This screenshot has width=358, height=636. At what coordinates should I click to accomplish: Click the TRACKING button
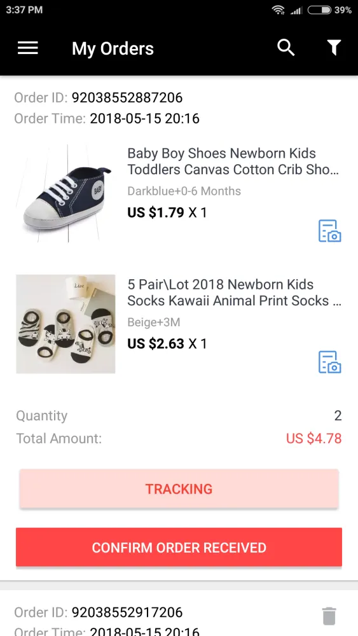click(179, 488)
